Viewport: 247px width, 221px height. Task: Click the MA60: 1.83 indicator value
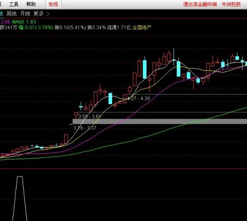click(x=24, y=22)
